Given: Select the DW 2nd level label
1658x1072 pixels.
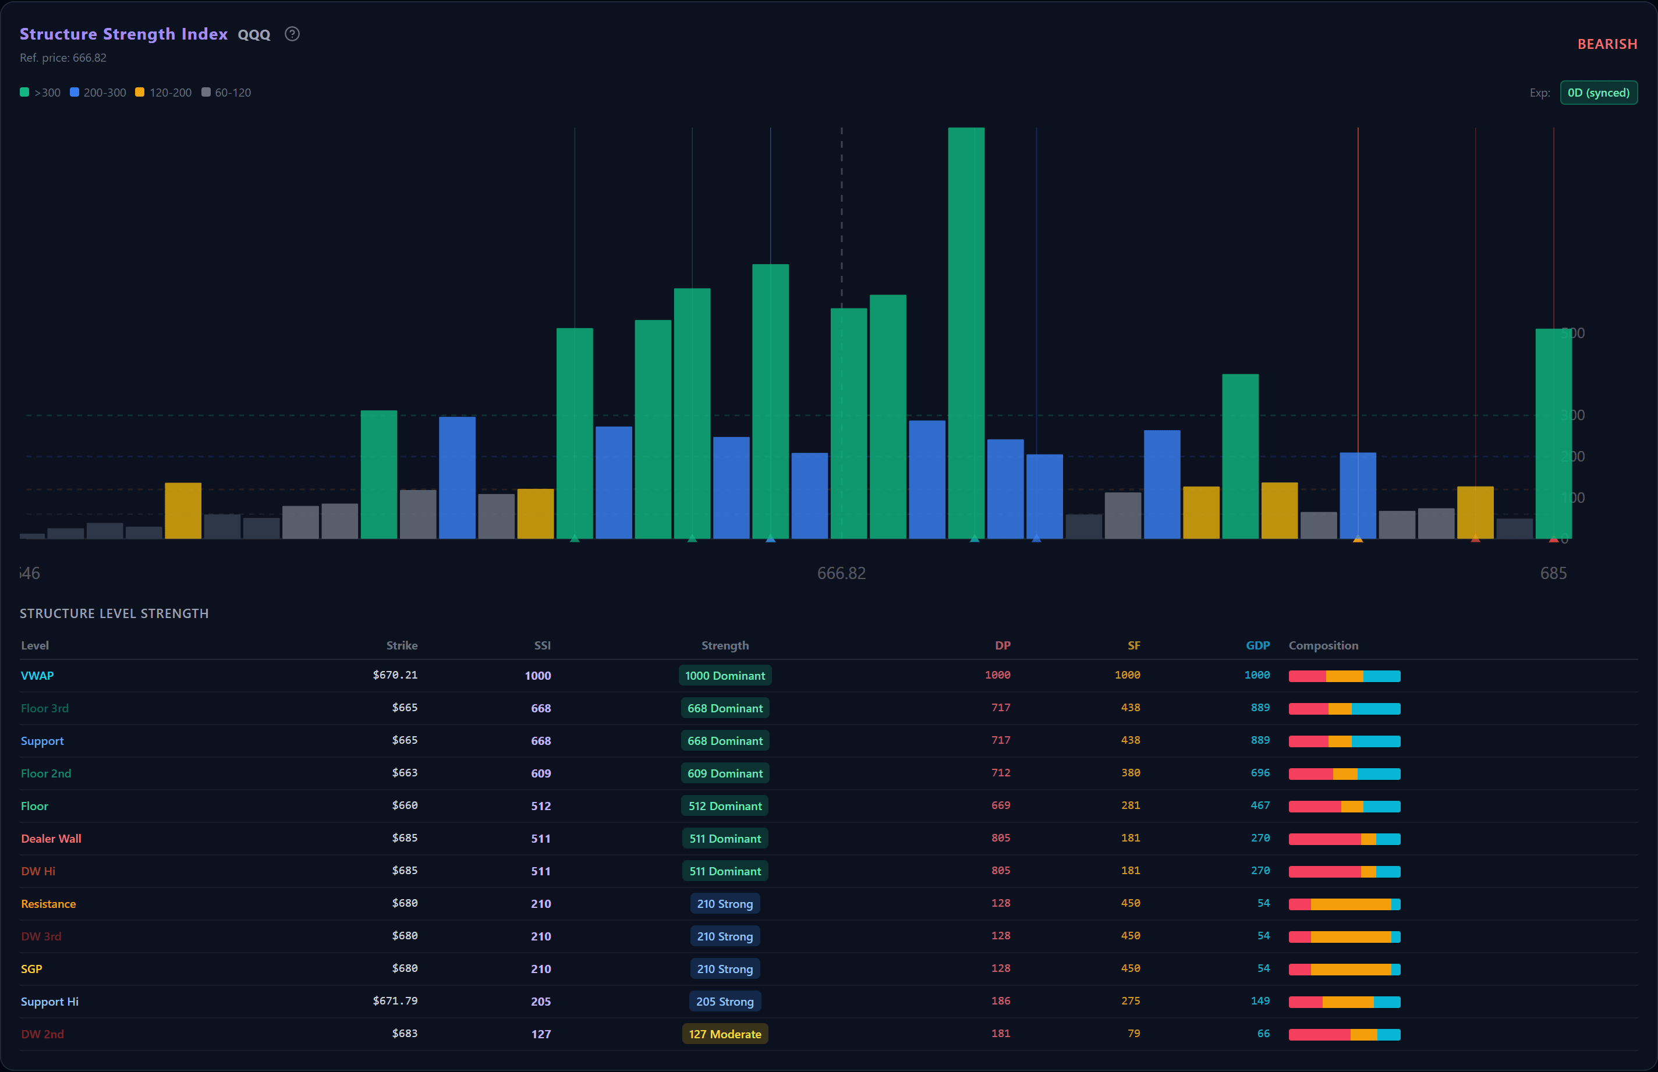Looking at the screenshot, I should click(x=42, y=1034).
